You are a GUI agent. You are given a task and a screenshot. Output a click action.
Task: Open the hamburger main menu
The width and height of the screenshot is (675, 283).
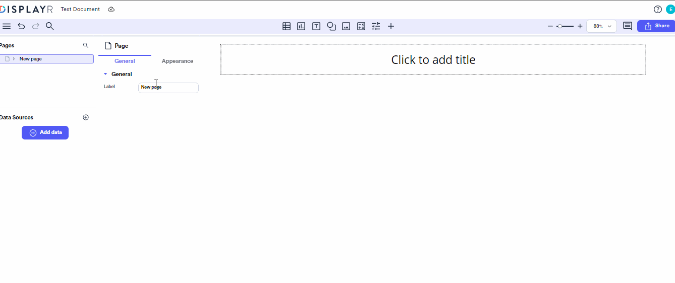[x=7, y=26]
